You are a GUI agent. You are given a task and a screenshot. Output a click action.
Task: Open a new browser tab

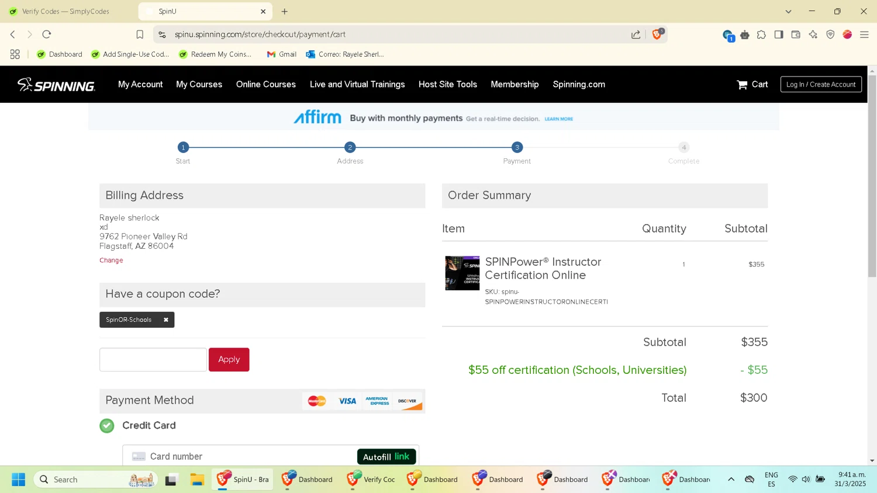click(x=285, y=11)
